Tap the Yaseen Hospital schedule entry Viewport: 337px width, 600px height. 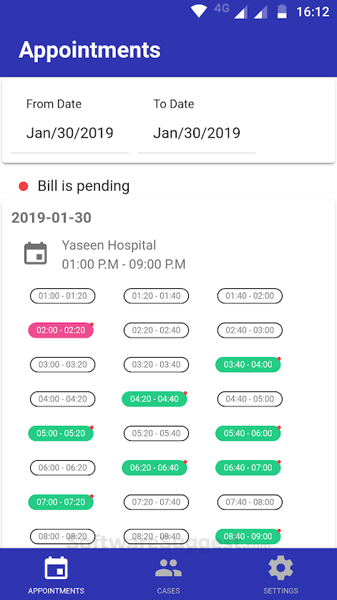[124, 254]
